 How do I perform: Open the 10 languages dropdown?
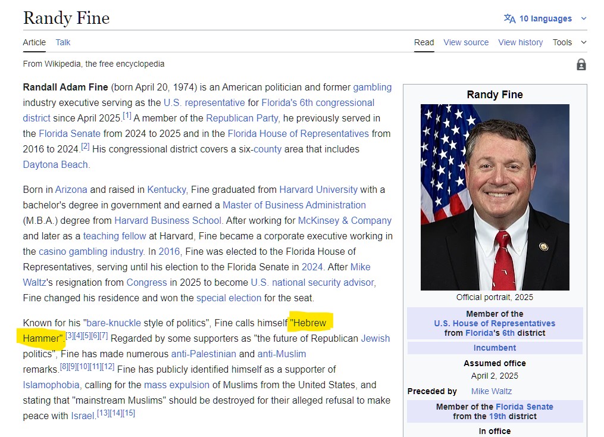tap(545, 18)
